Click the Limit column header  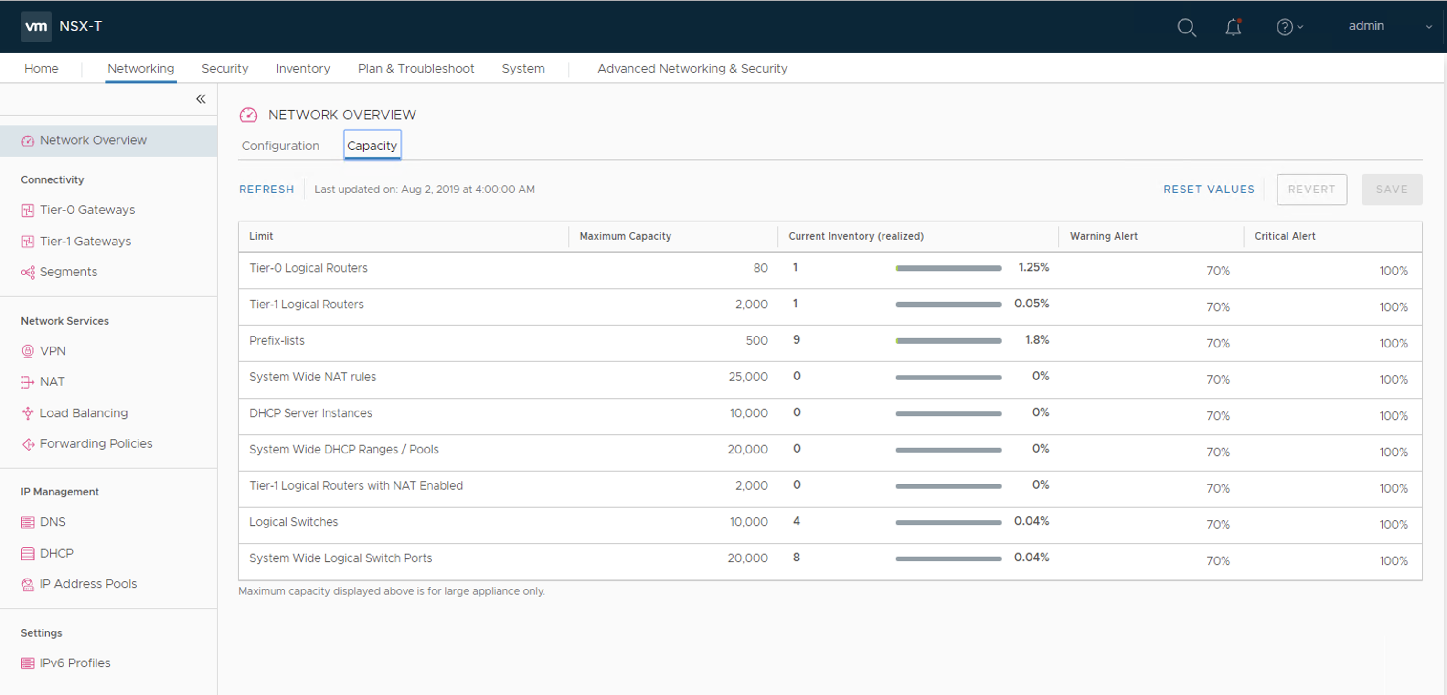[261, 236]
